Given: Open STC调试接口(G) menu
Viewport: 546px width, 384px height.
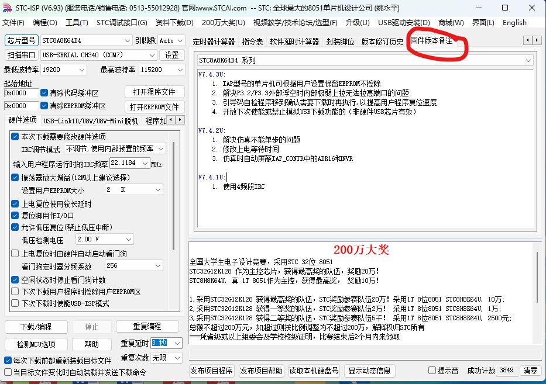Looking at the screenshot, I should click(122, 23).
